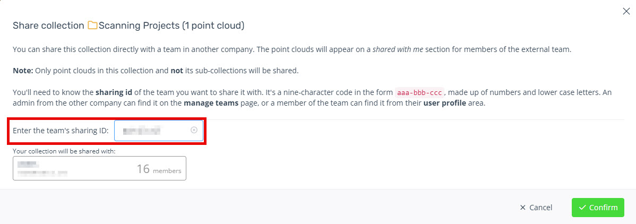Click the aaa-bbb-ccc example code
The height and width of the screenshot is (224, 636).
click(419, 91)
